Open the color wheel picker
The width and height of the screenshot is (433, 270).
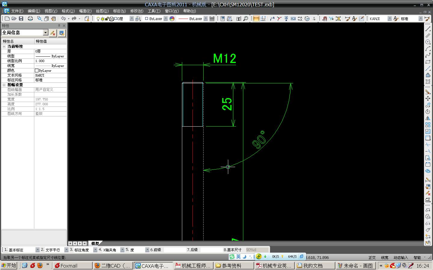pyautogui.click(x=172, y=19)
